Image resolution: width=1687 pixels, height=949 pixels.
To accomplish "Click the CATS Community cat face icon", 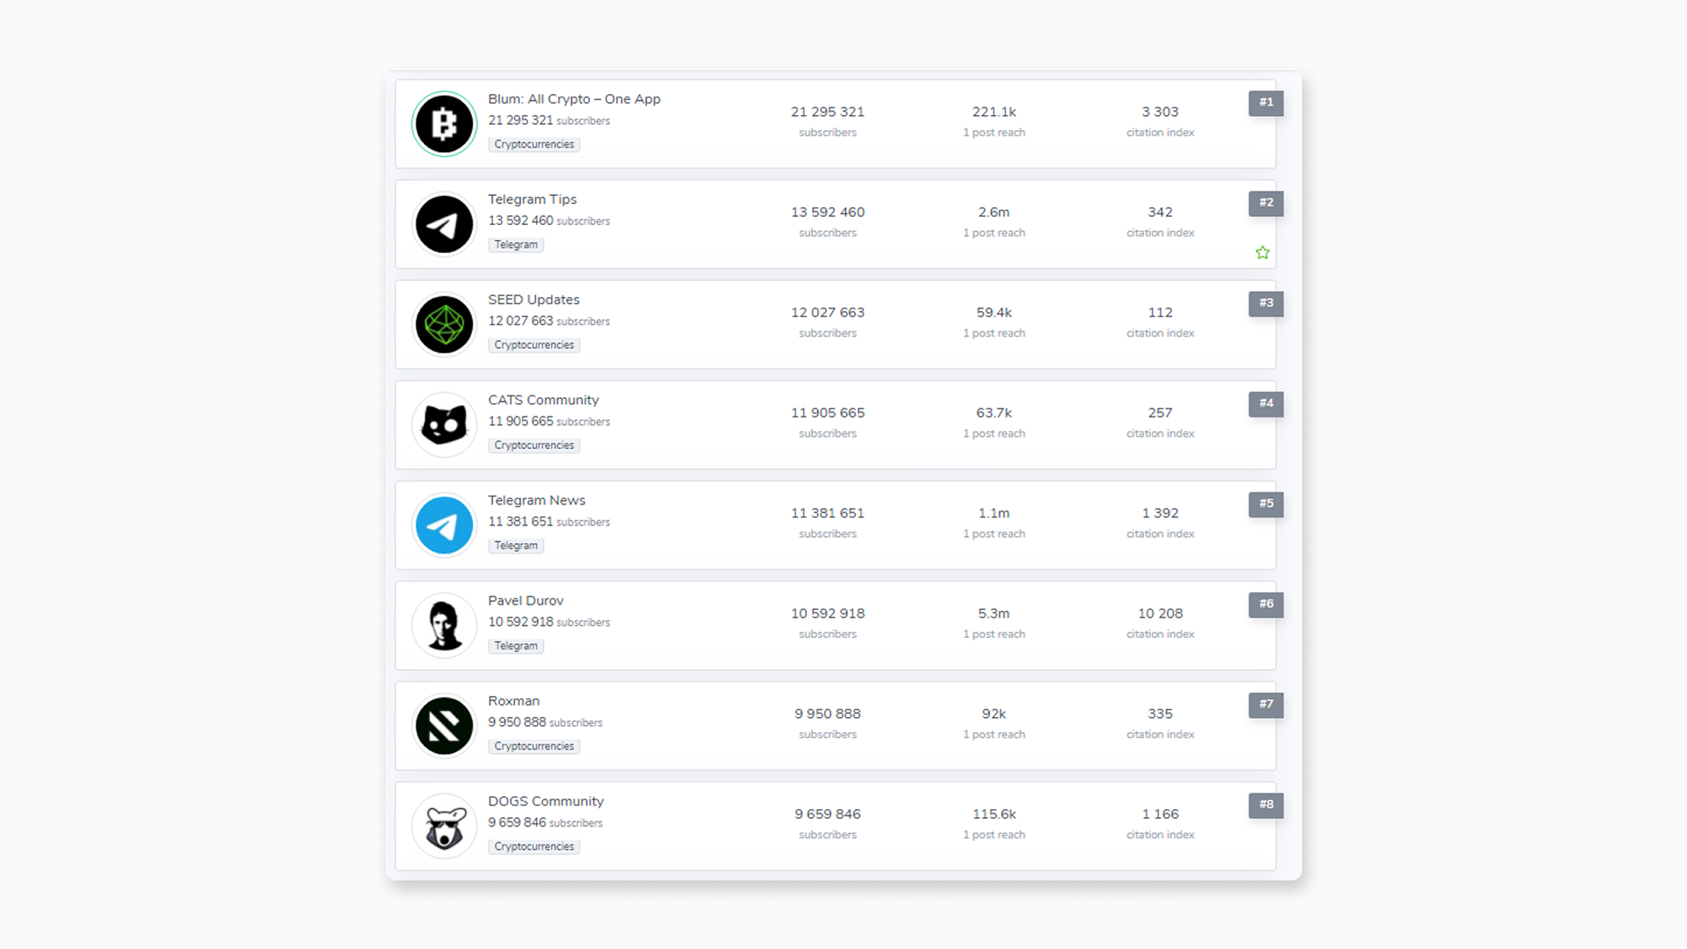I will pyautogui.click(x=444, y=424).
